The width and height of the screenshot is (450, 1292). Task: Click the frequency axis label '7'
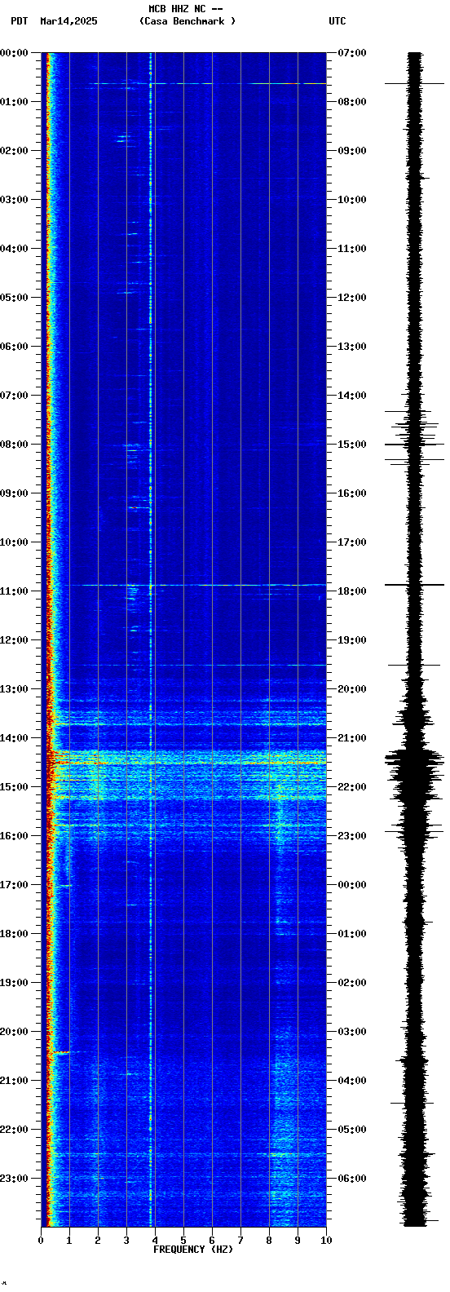point(240,1241)
